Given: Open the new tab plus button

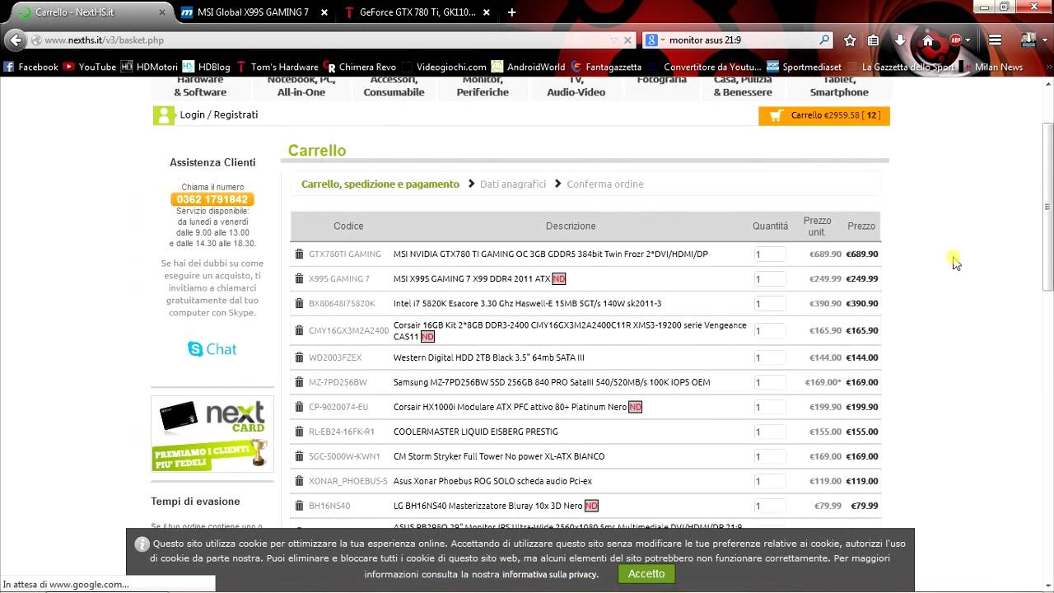Looking at the screenshot, I should 511,12.
